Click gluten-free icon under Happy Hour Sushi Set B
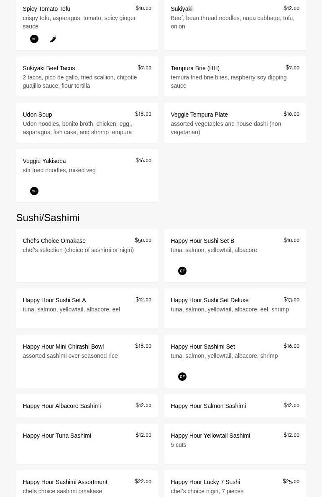 [182, 271]
